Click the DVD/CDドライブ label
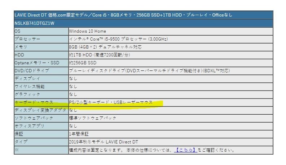This screenshot has width=286, height=165. (x=32, y=71)
